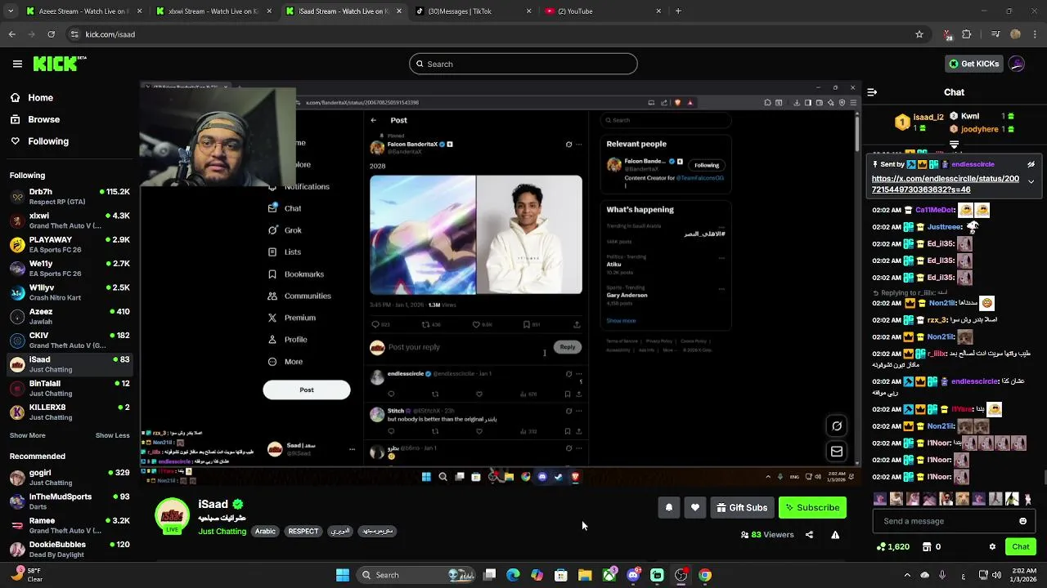Open gogirl recommended channel
The height and width of the screenshot is (588, 1047).
coord(70,477)
